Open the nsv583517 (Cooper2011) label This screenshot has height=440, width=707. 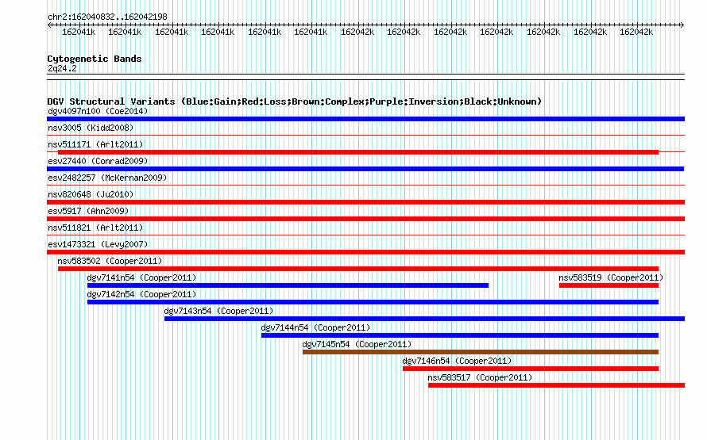480,377
